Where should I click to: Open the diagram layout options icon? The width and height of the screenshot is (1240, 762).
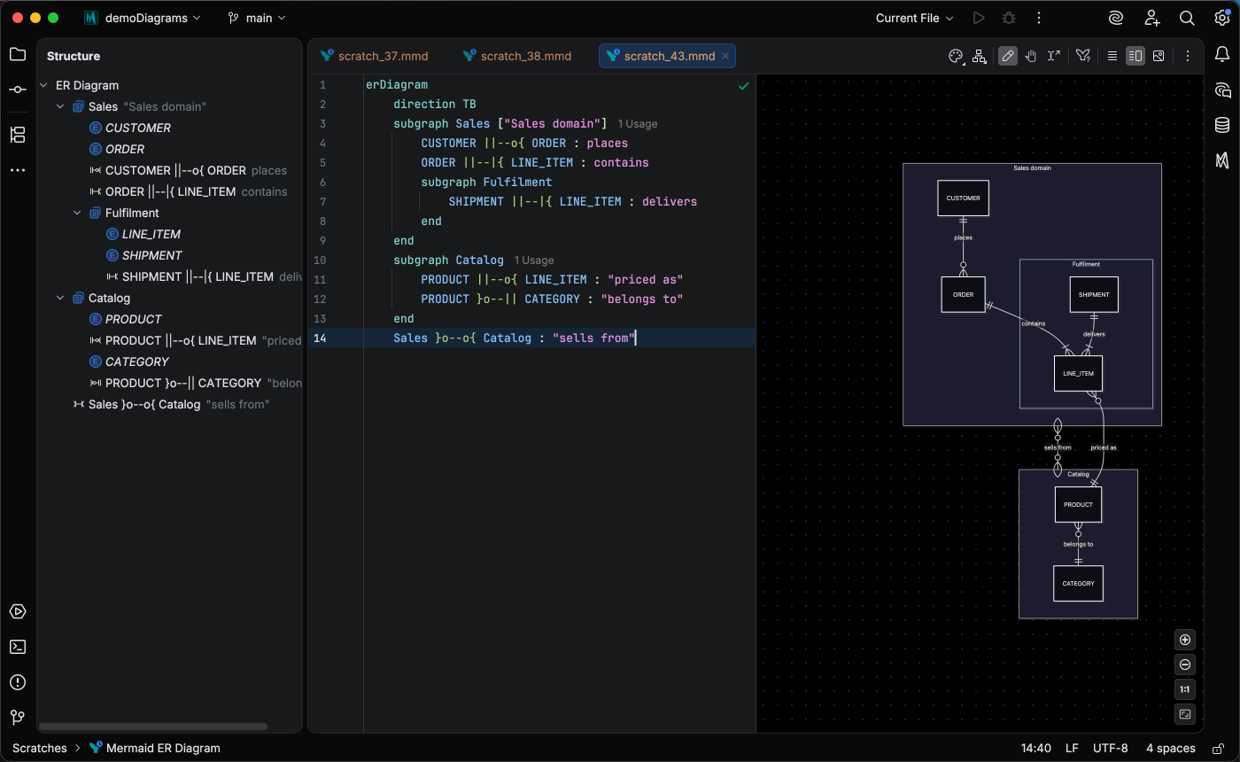980,56
